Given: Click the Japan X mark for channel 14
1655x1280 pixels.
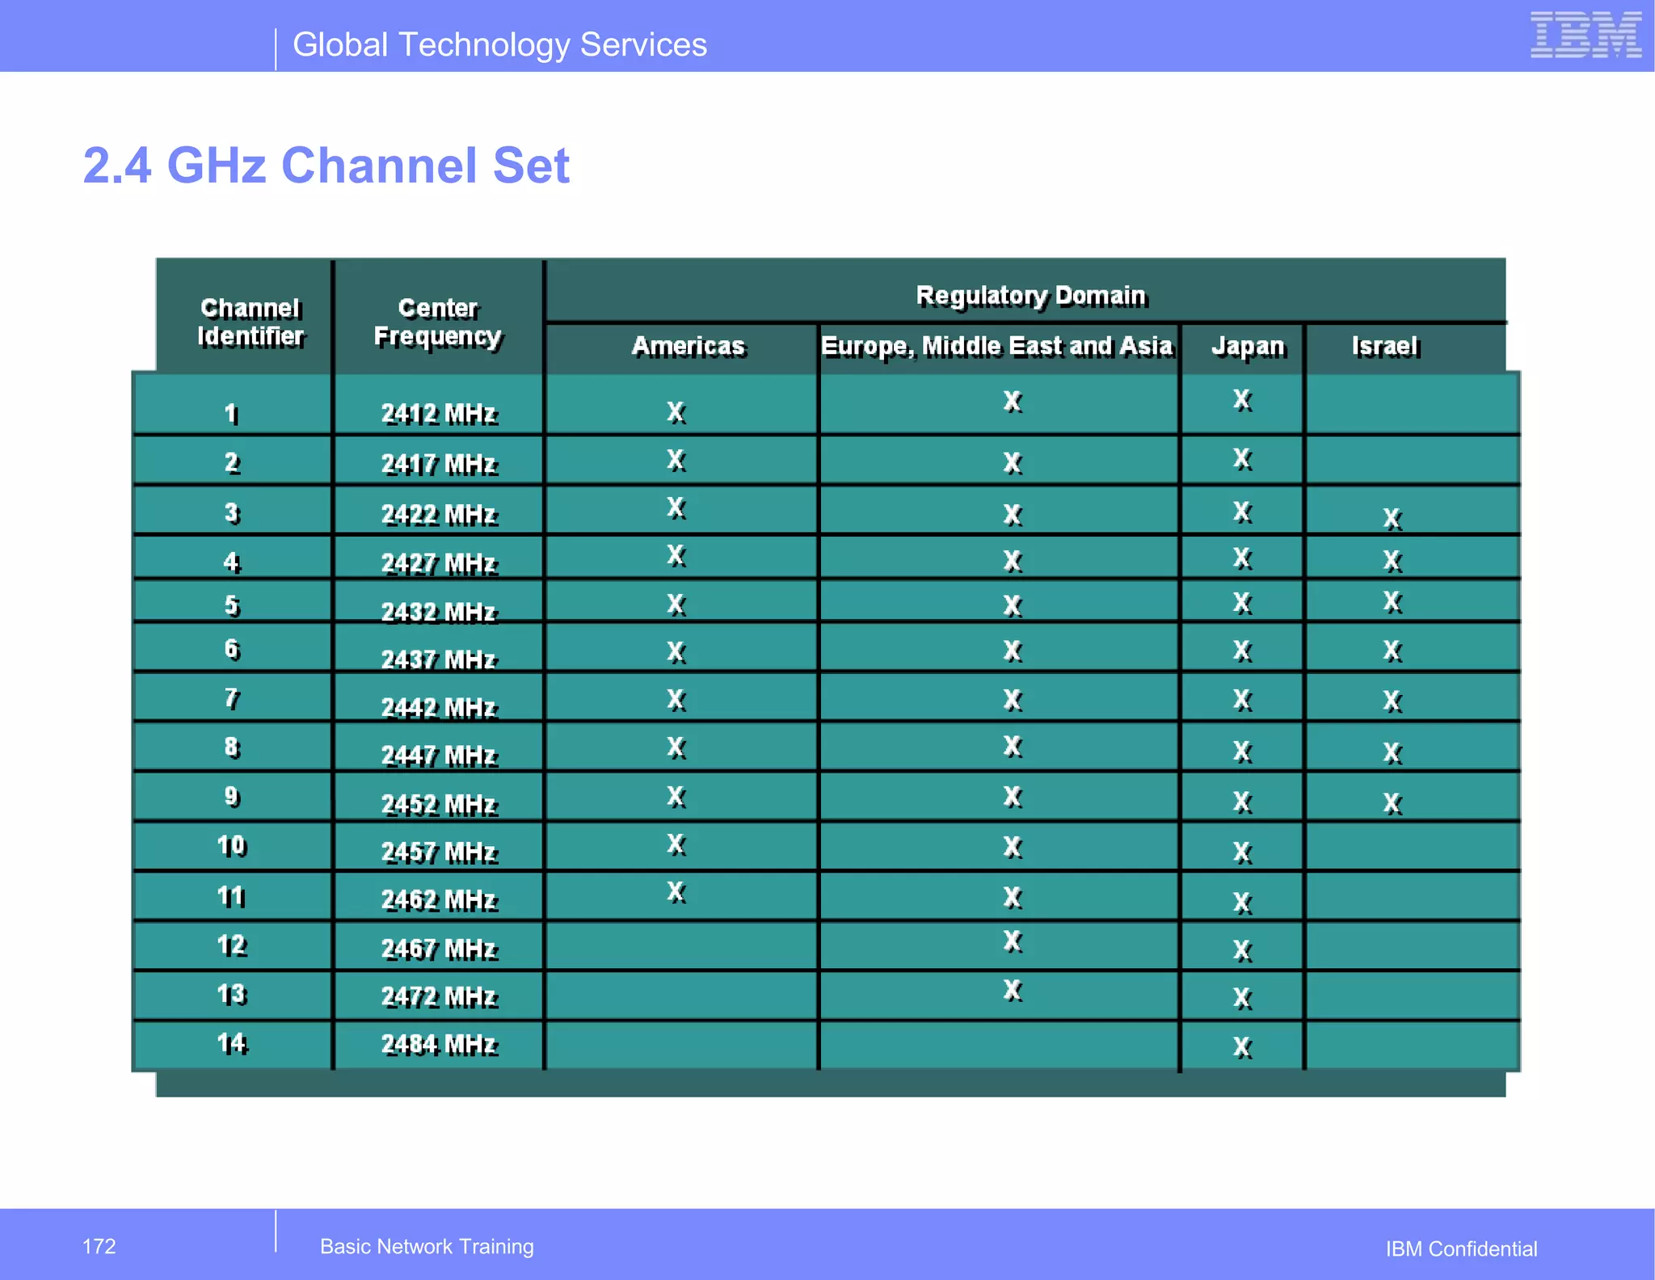Looking at the screenshot, I should click(x=1243, y=1047).
